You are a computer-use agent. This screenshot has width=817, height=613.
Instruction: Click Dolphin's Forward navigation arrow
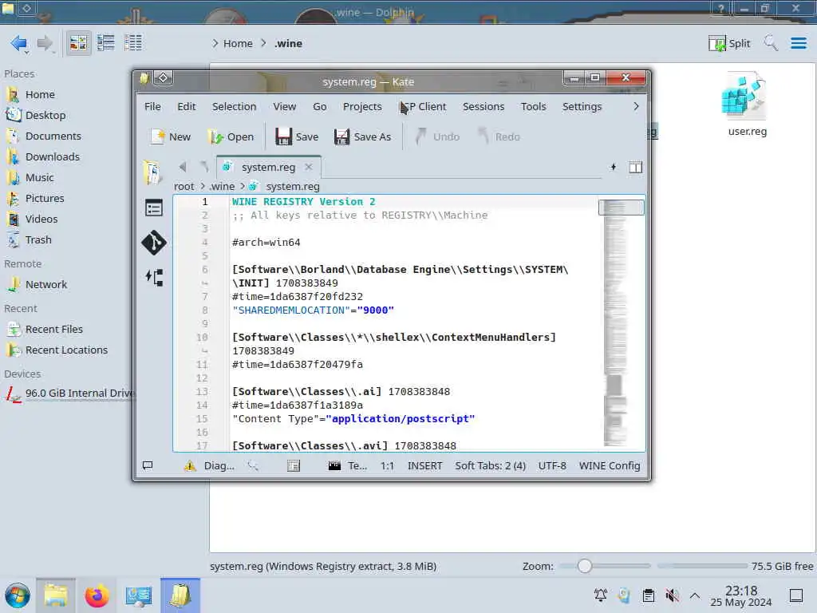[x=45, y=43]
